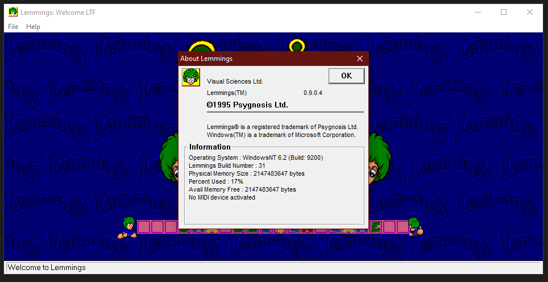Screen dimensions: 548x282
Task: Click the lemming right of the banner
Action: coord(416,227)
